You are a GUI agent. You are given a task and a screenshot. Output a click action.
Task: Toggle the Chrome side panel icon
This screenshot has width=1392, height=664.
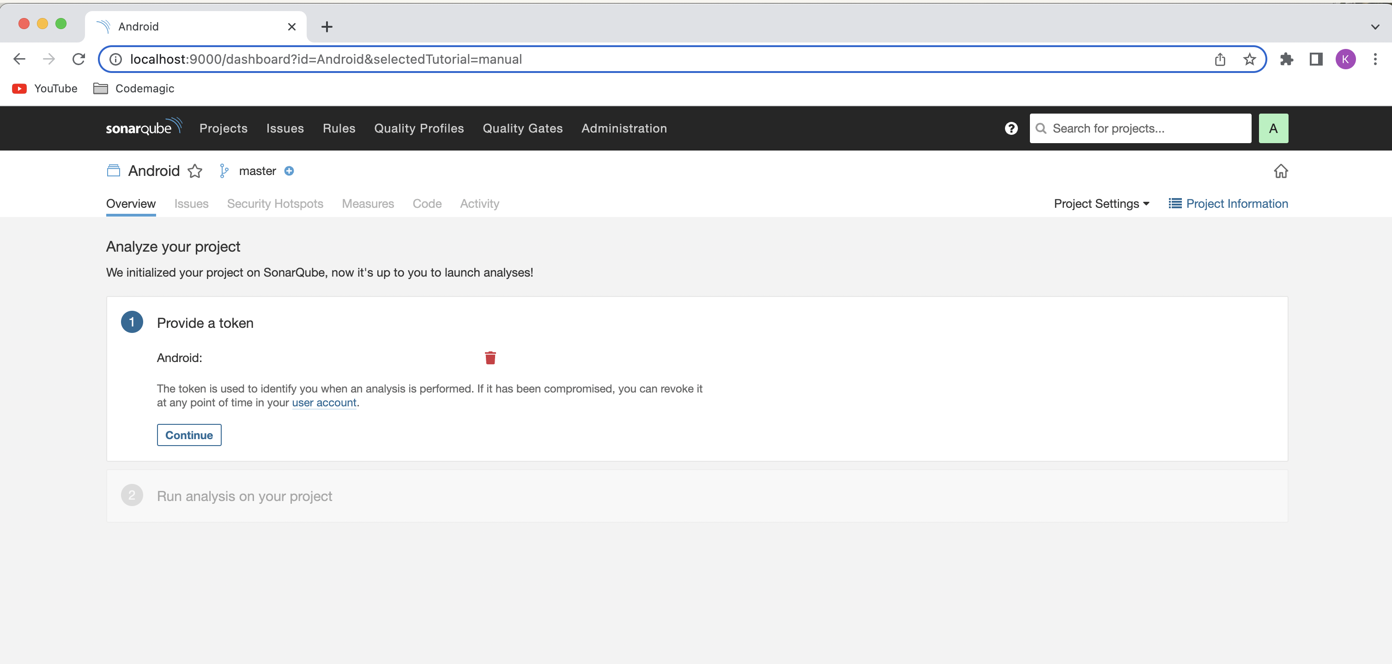click(1316, 60)
